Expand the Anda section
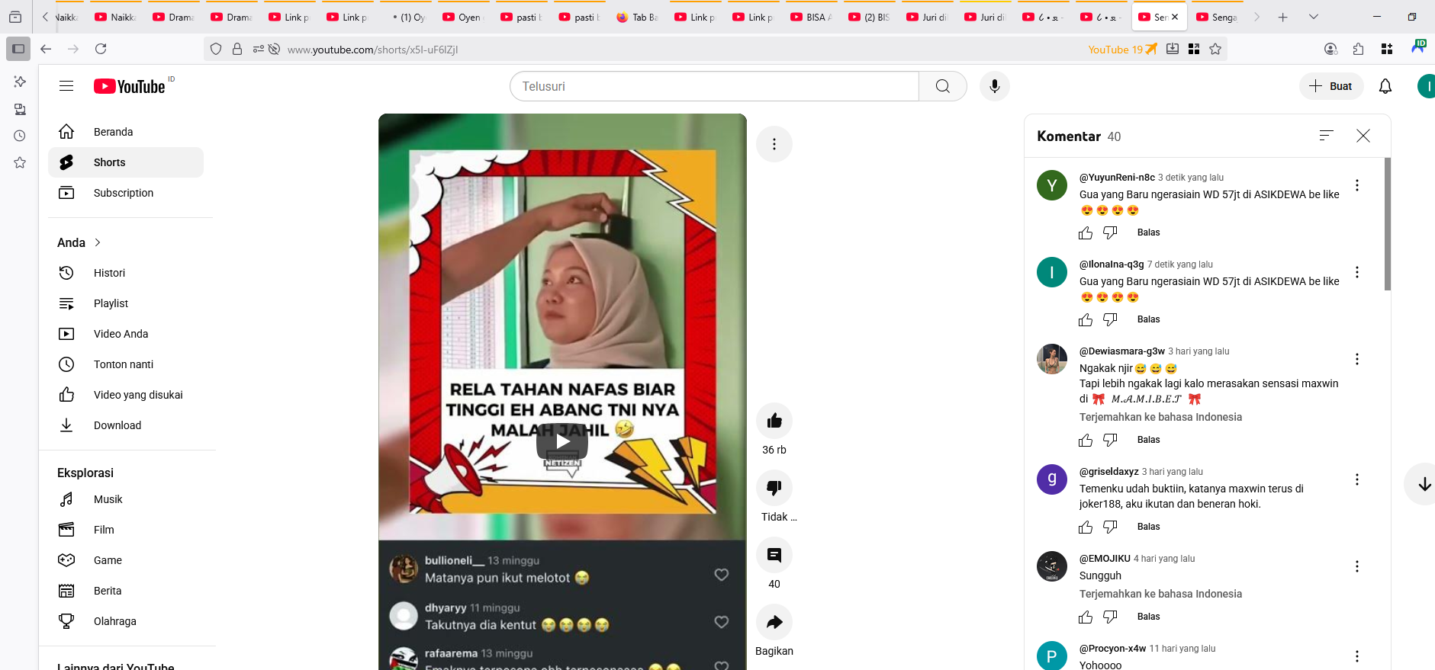 (x=79, y=242)
